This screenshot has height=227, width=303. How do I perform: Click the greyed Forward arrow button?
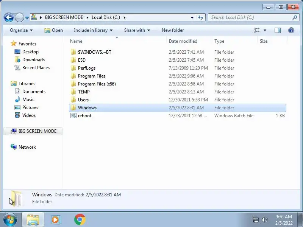[19, 18]
